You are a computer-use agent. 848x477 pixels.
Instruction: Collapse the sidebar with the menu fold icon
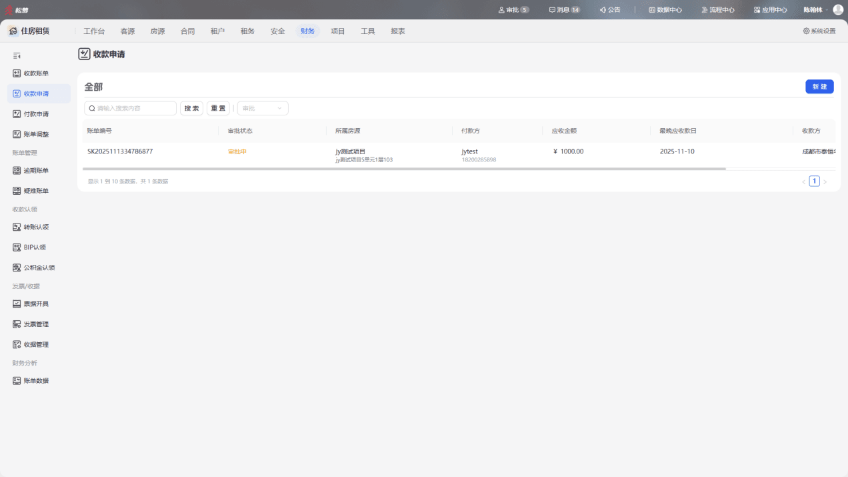click(17, 56)
